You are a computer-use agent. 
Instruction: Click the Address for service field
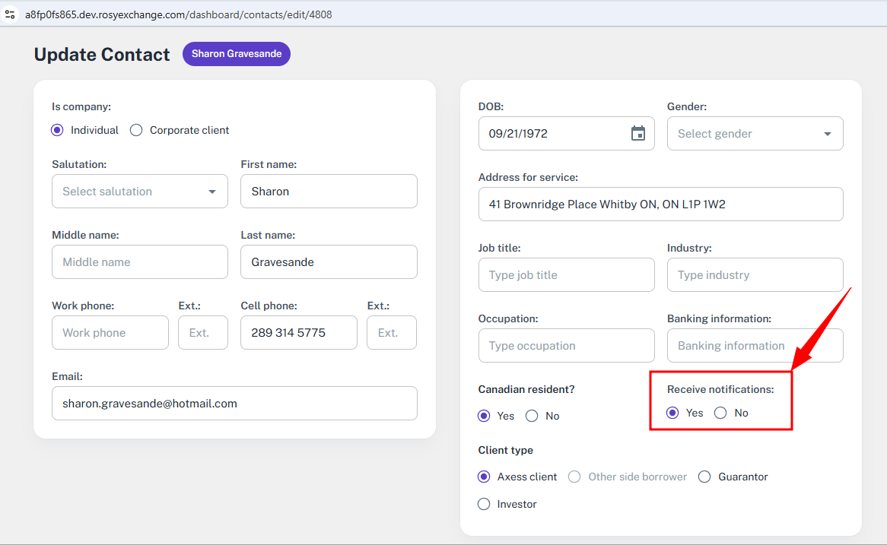tap(660, 204)
